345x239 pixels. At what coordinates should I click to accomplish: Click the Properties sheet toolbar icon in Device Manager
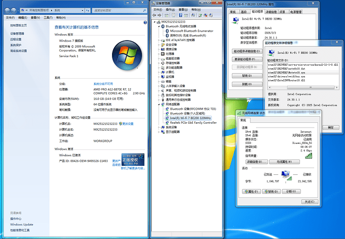pyautogui.click(x=173, y=15)
